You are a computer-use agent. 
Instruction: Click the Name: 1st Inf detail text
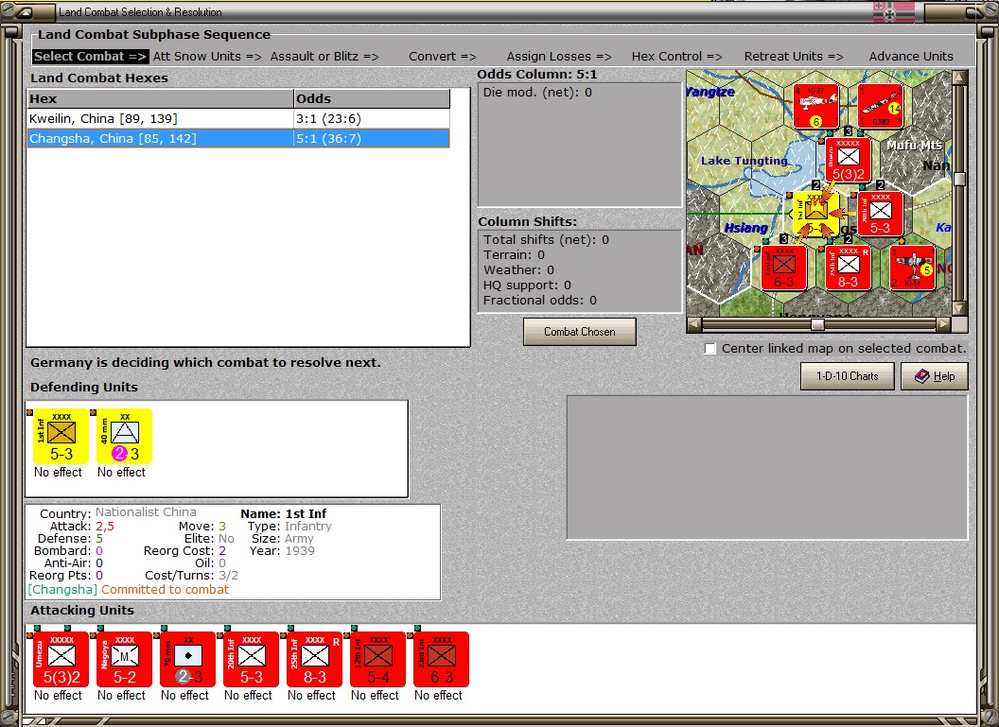point(284,513)
